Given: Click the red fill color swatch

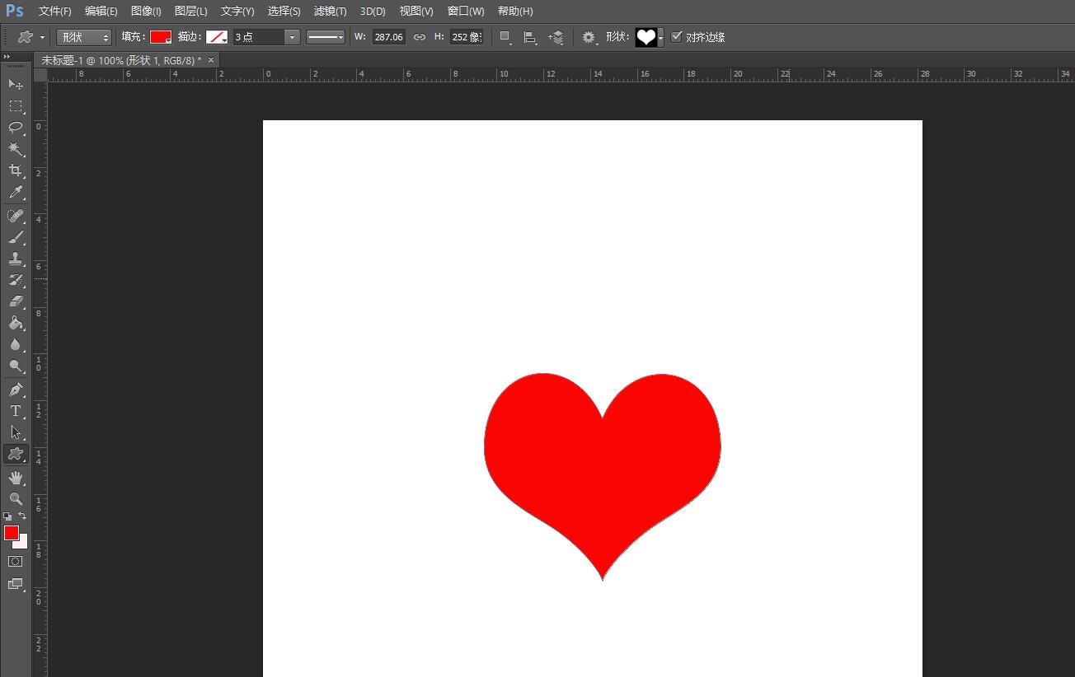Looking at the screenshot, I should (x=160, y=37).
